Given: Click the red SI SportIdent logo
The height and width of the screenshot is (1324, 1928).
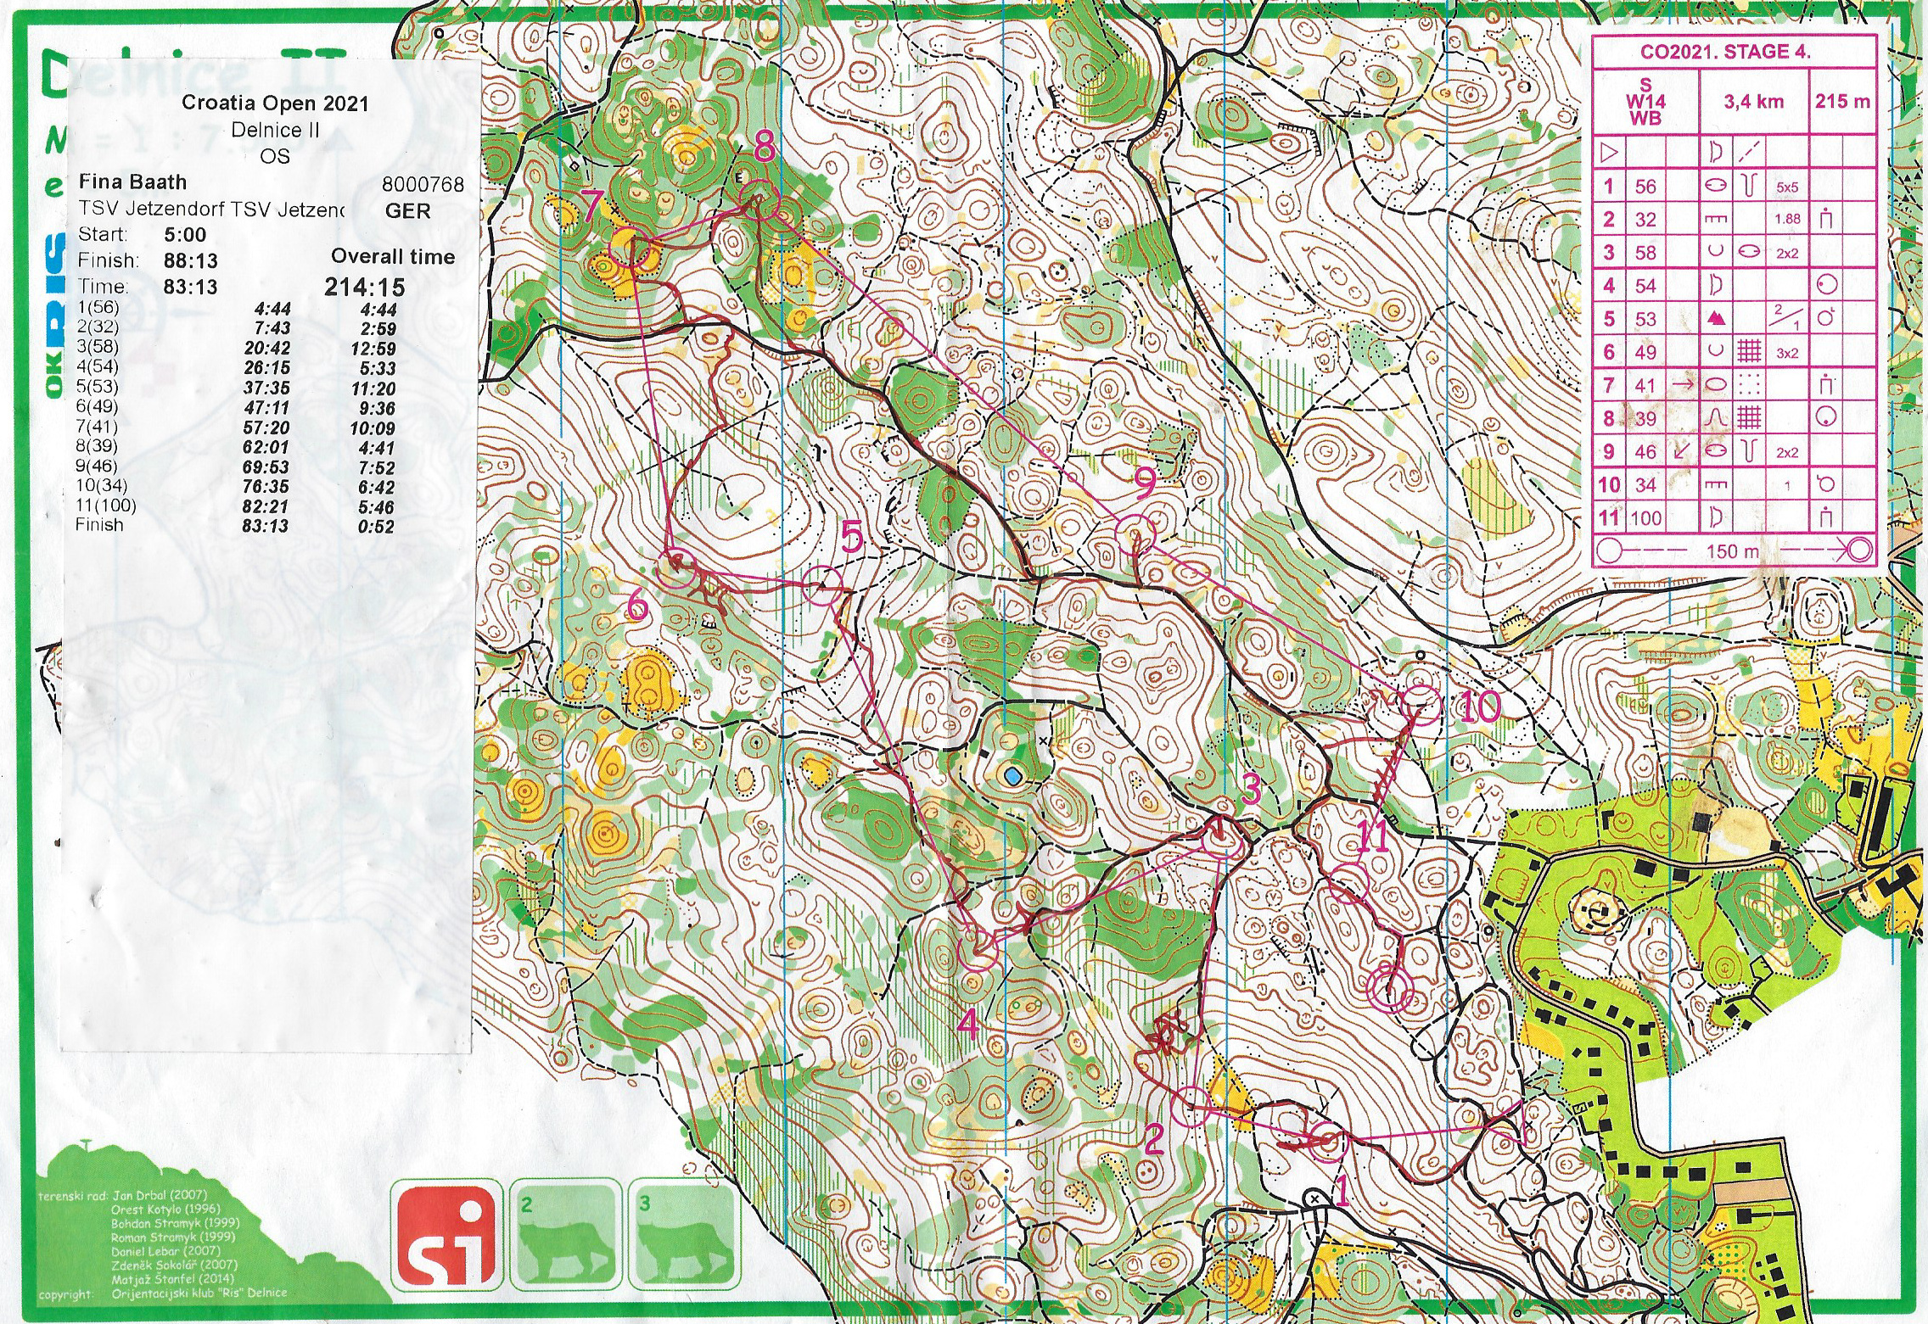Looking at the screenshot, I should (x=447, y=1235).
